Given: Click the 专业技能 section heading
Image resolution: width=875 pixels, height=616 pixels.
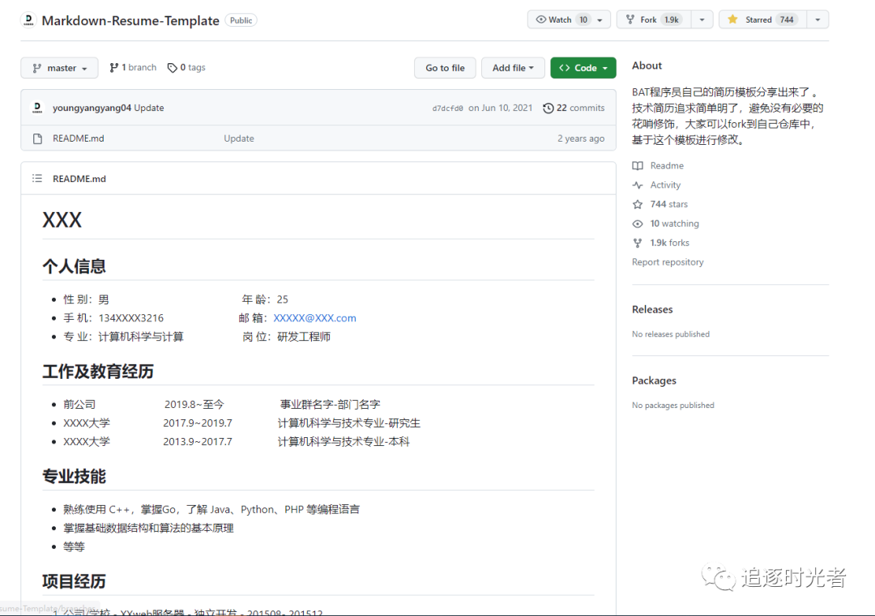Looking at the screenshot, I should [x=75, y=476].
